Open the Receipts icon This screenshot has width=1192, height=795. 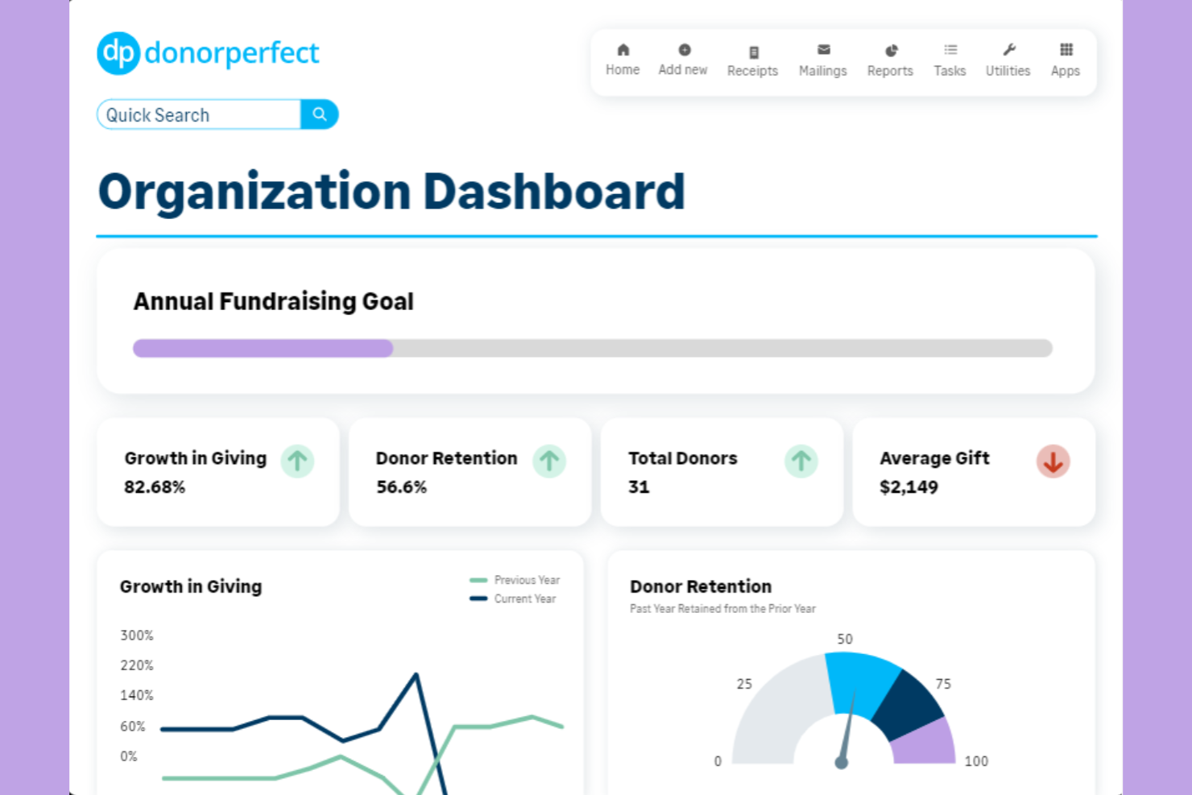pos(752,50)
